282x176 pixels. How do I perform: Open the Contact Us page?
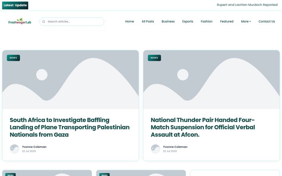click(267, 22)
